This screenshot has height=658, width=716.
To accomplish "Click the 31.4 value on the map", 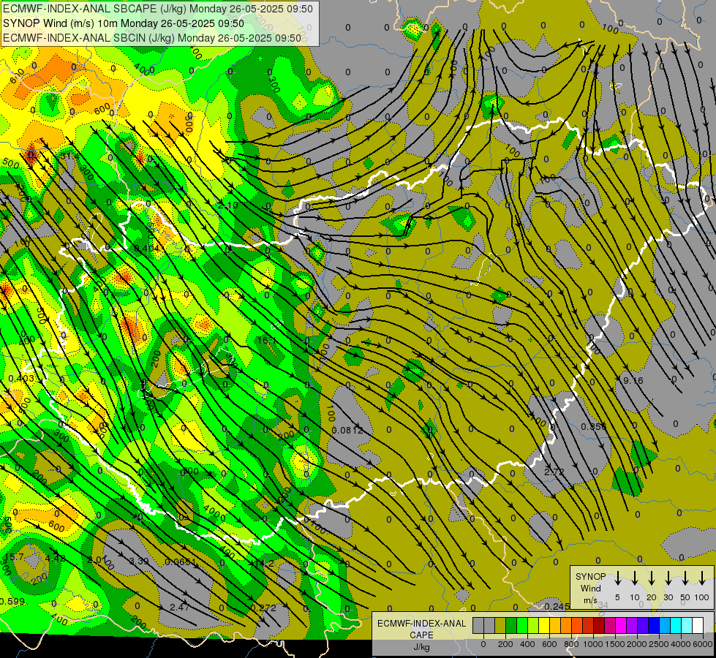I will pyautogui.click(x=69, y=156).
